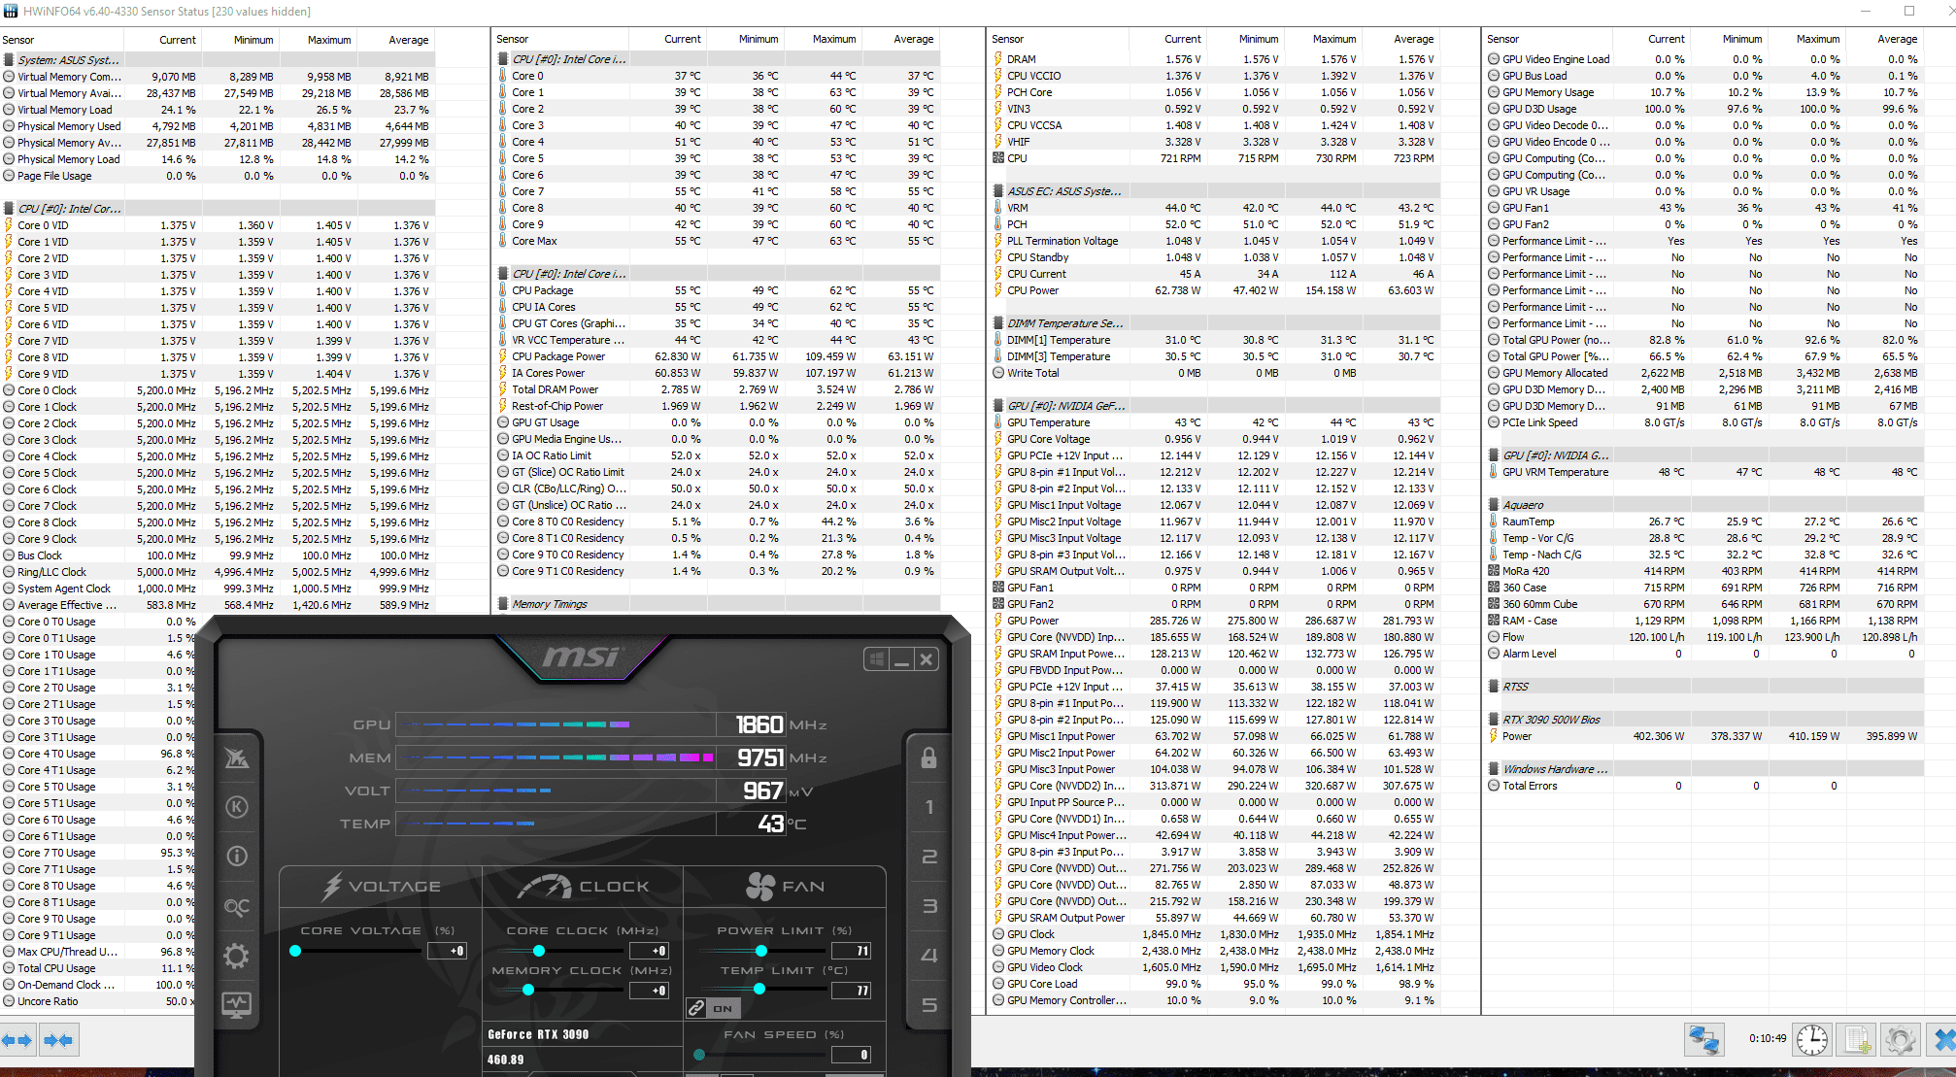Select the Ring/LLC Clock row
1956x1077 pixels.
point(218,572)
